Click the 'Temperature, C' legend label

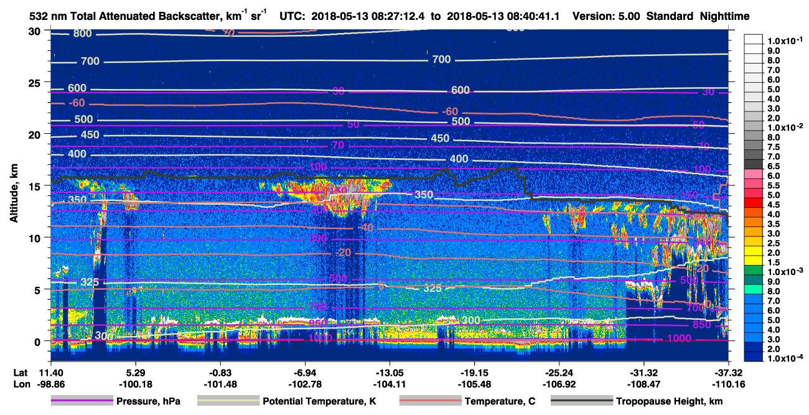pos(500,401)
